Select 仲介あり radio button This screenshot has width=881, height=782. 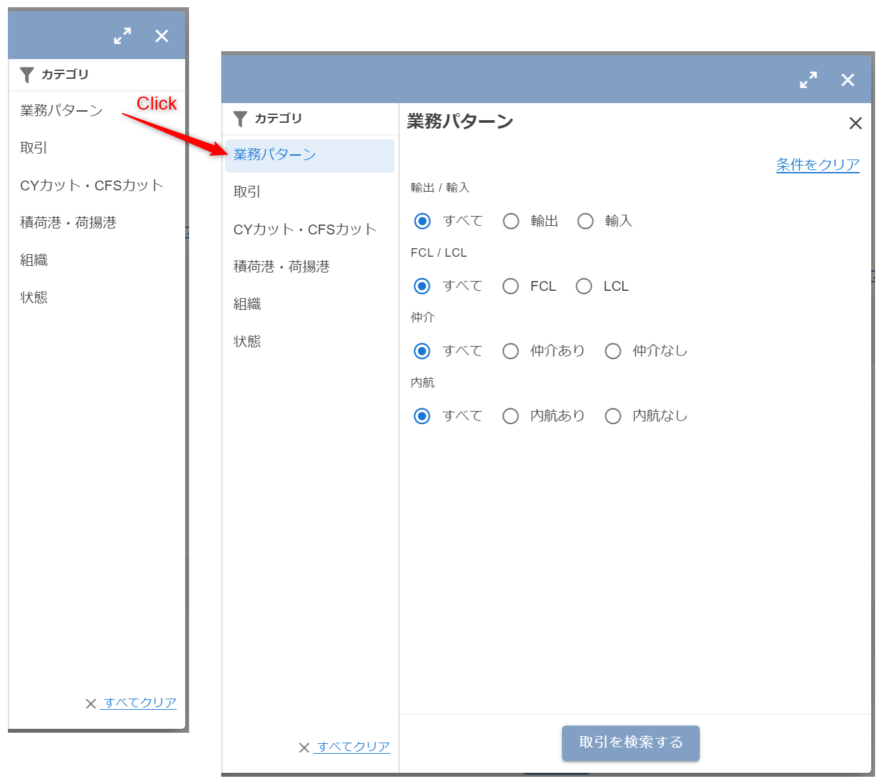[511, 351]
